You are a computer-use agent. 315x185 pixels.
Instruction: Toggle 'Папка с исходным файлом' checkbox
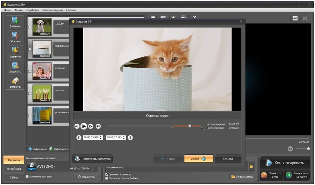click(106, 178)
